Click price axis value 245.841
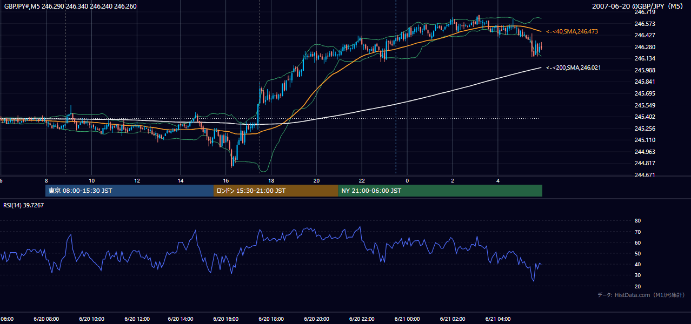This screenshot has width=691, height=324. tap(645, 82)
